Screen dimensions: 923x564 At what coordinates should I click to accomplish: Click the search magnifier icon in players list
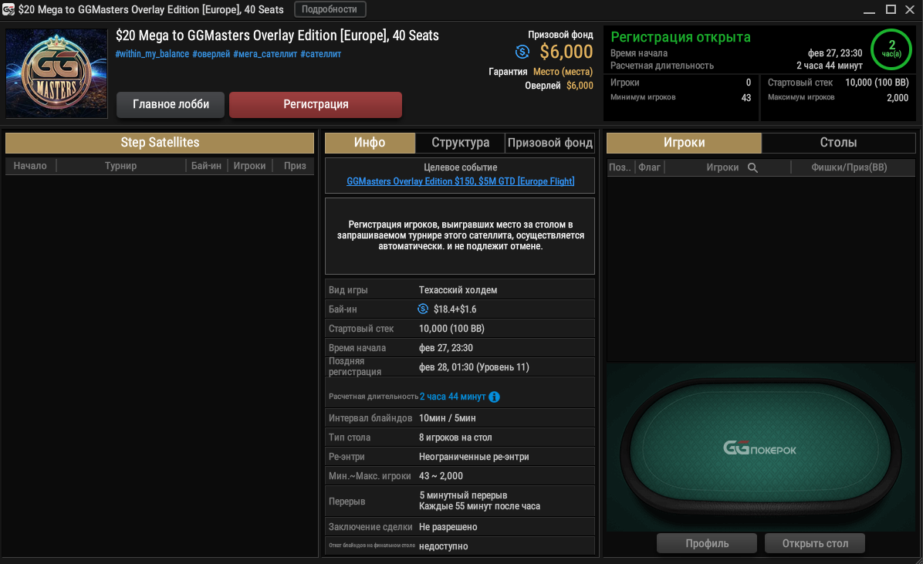752,167
